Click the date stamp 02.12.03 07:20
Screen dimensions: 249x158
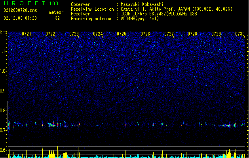(20, 18)
